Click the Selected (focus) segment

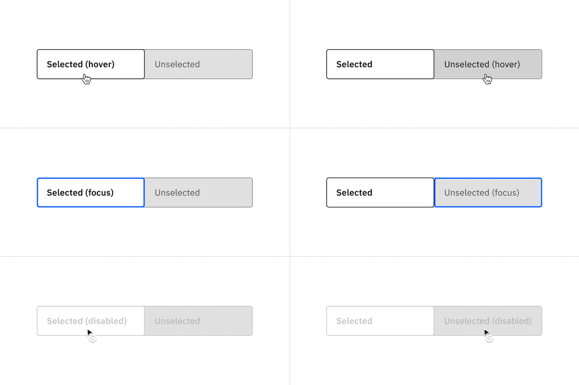pos(90,192)
